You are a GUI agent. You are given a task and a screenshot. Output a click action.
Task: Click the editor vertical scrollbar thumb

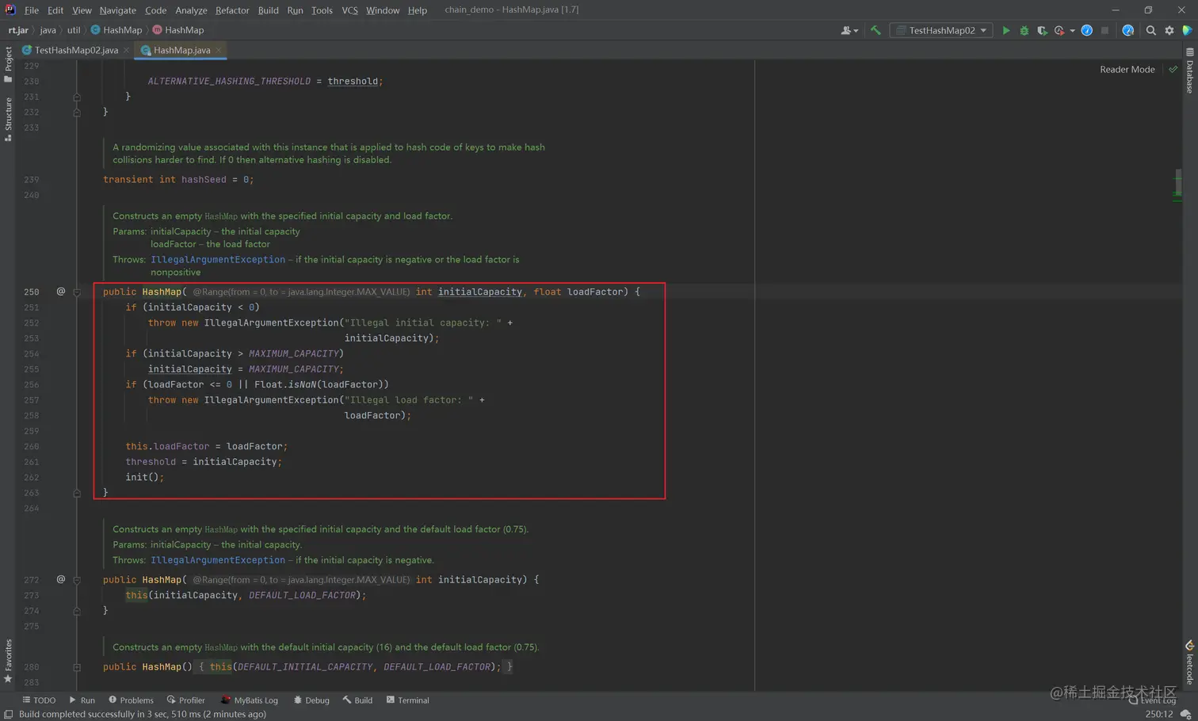(x=1178, y=184)
